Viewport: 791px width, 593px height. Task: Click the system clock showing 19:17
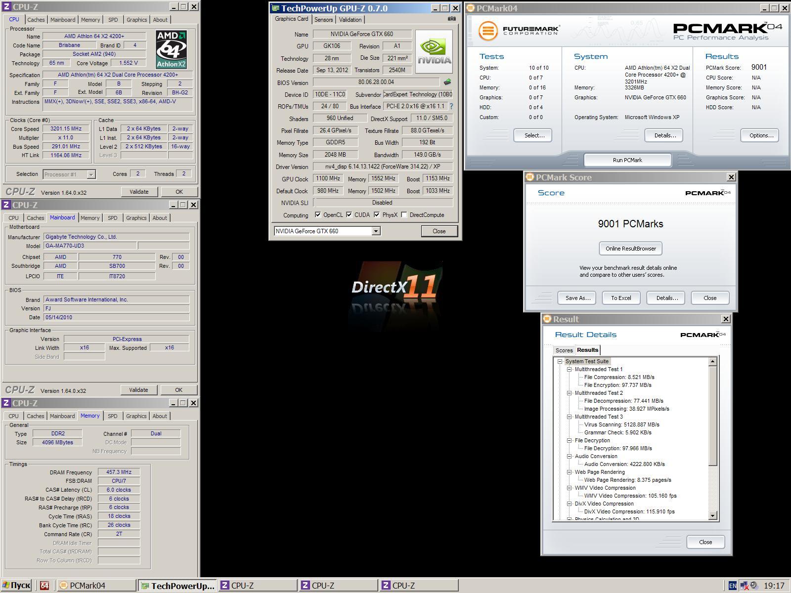point(774,586)
